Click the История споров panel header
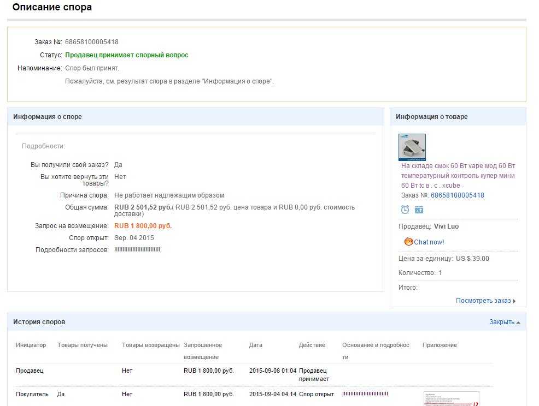This screenshot has height=406, width=539. point(39,322)
